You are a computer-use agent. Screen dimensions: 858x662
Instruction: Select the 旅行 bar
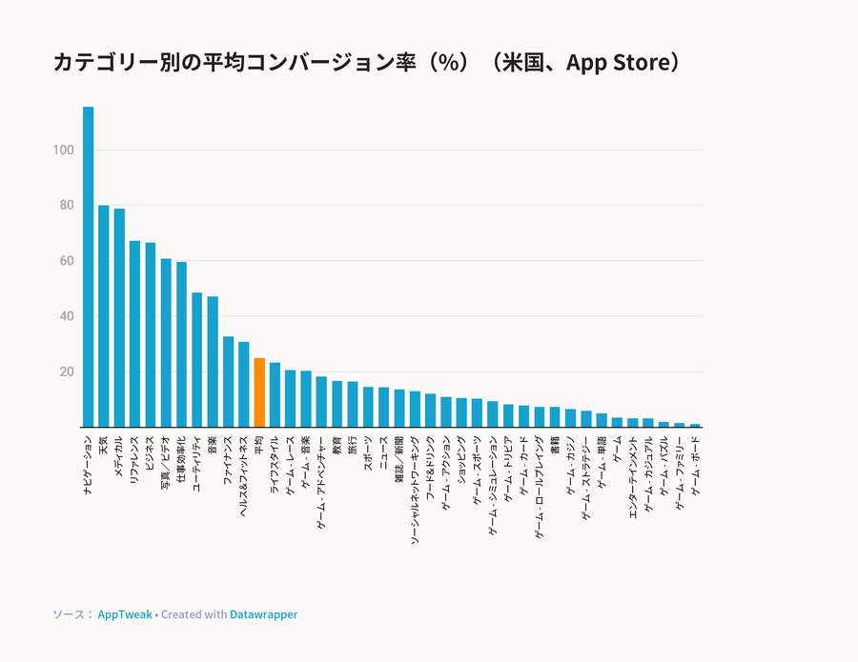point(353,405)
